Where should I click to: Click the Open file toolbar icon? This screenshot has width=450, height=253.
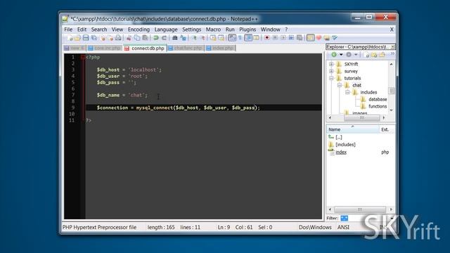tap(77, 38)
